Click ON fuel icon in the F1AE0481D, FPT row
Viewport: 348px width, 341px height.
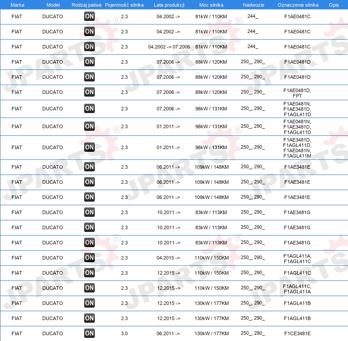click(x=89, y=92)
